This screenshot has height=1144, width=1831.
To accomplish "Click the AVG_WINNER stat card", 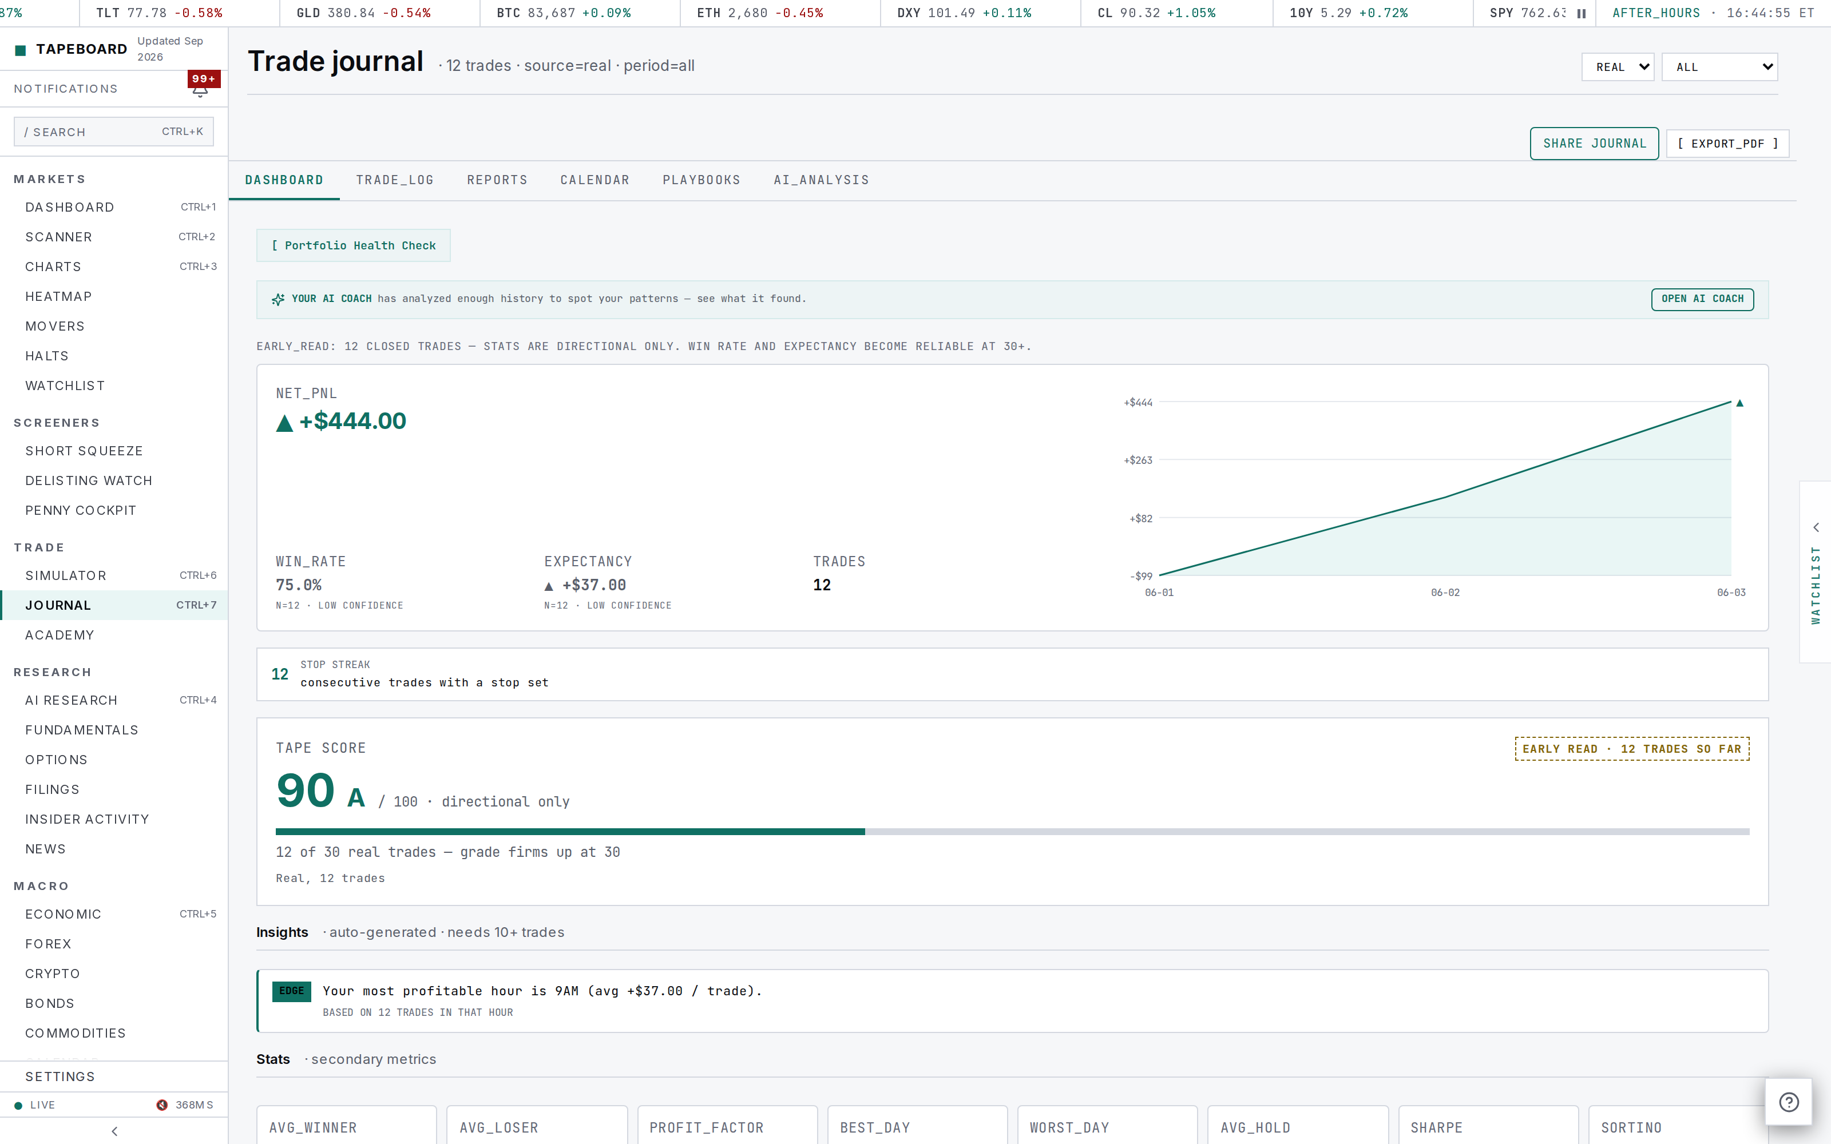I will click(347, 1125).
